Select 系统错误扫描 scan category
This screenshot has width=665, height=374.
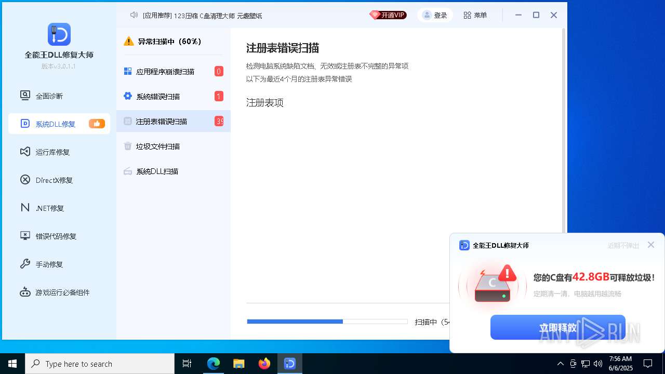pos(174,96)
